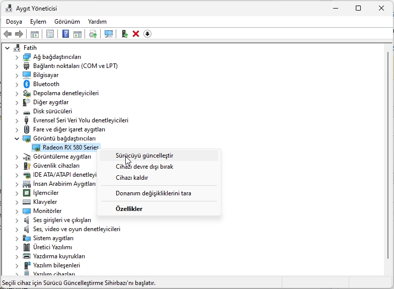Screen dimensions: 394x289
Task: Click the black down-arrow disable device icon
Action: tap(147, 34)
